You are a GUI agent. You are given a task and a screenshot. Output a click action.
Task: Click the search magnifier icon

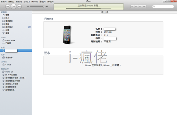(x=154, y=6)
